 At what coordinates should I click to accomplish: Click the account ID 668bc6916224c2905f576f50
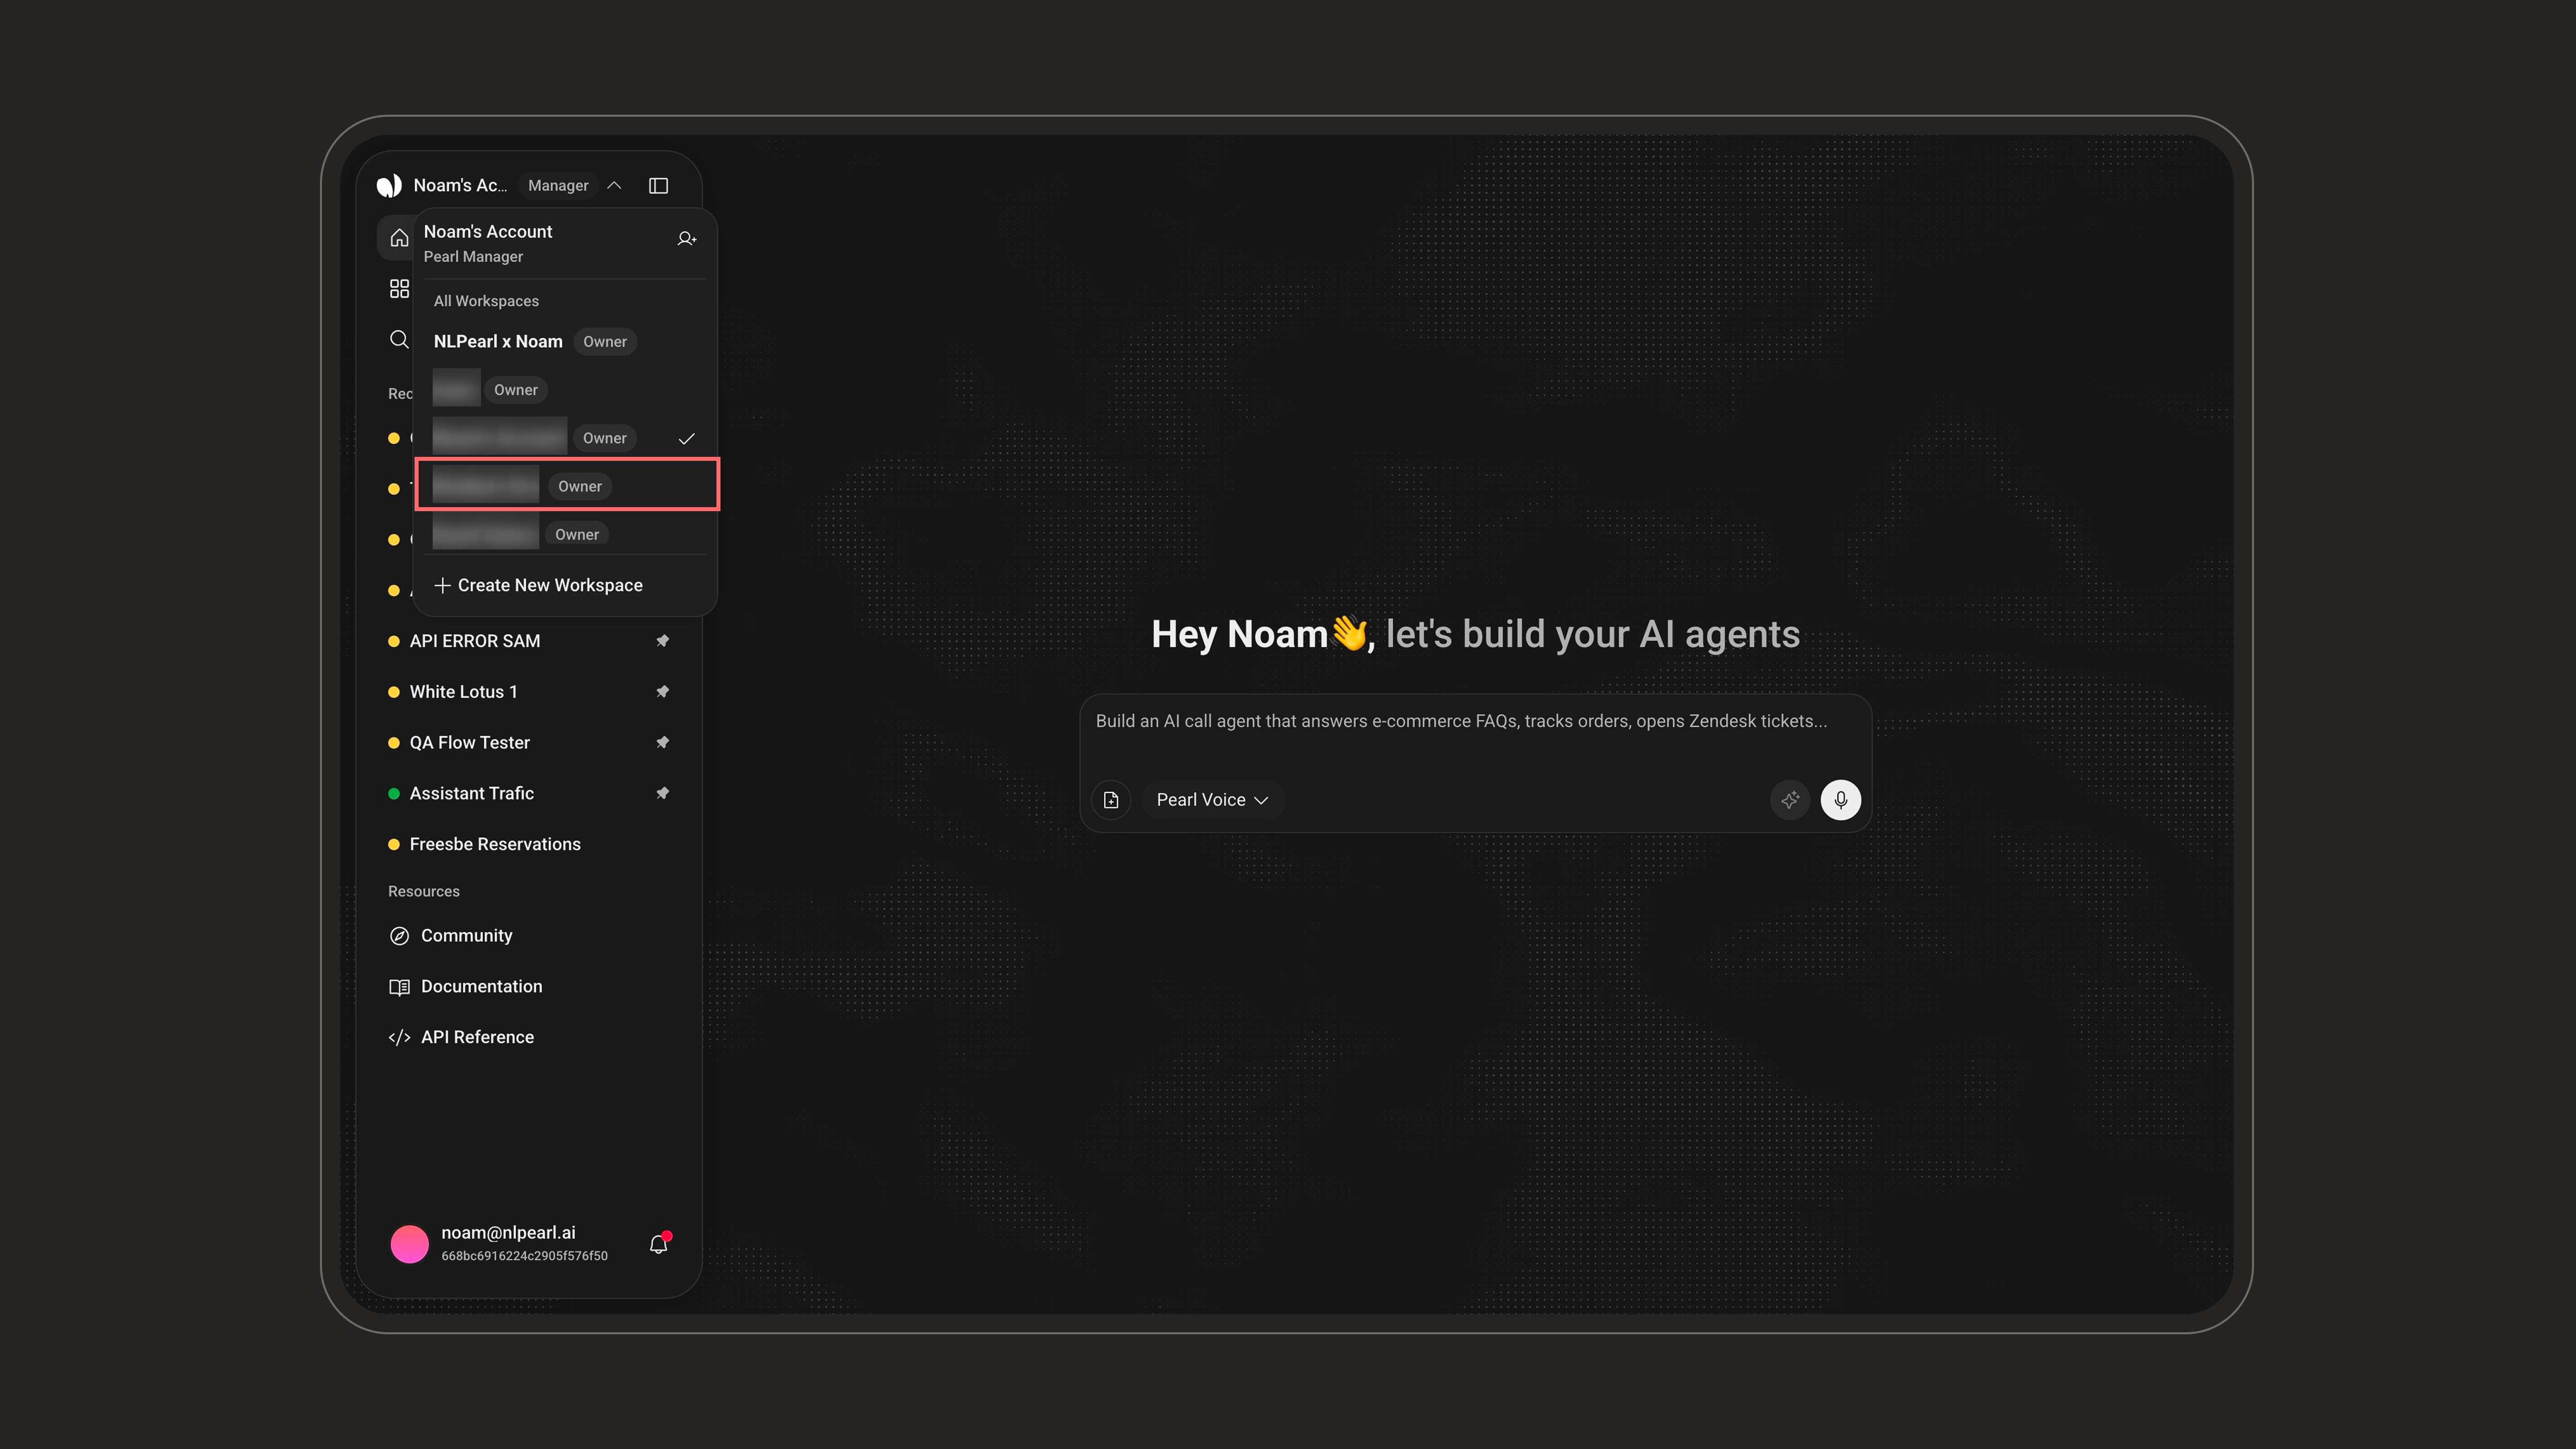tap(524, 1256)
